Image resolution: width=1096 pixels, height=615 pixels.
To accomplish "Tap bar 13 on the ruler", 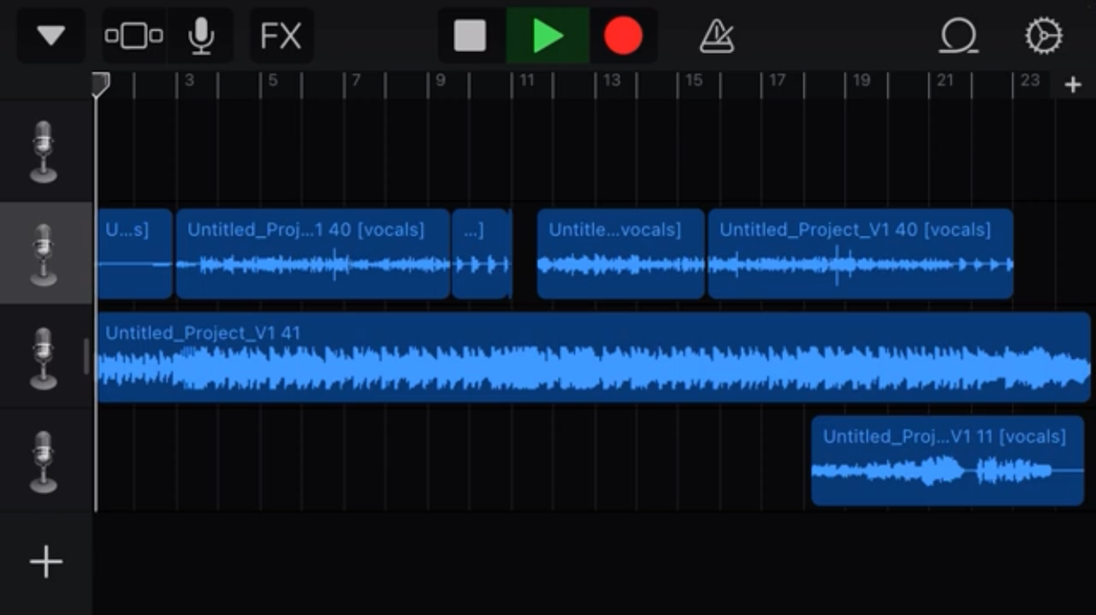I will (x=611, y=80).
